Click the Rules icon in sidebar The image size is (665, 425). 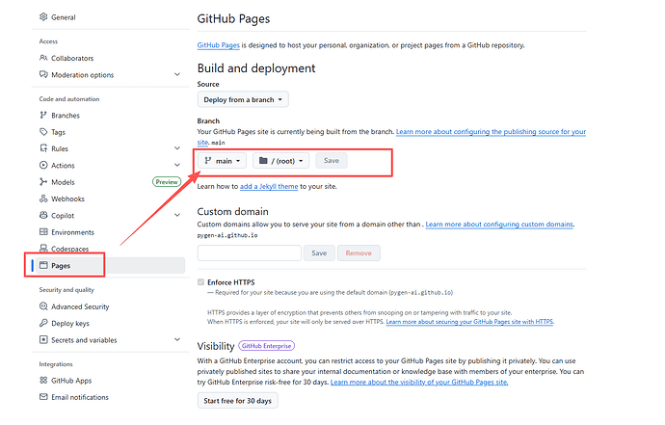43,148
